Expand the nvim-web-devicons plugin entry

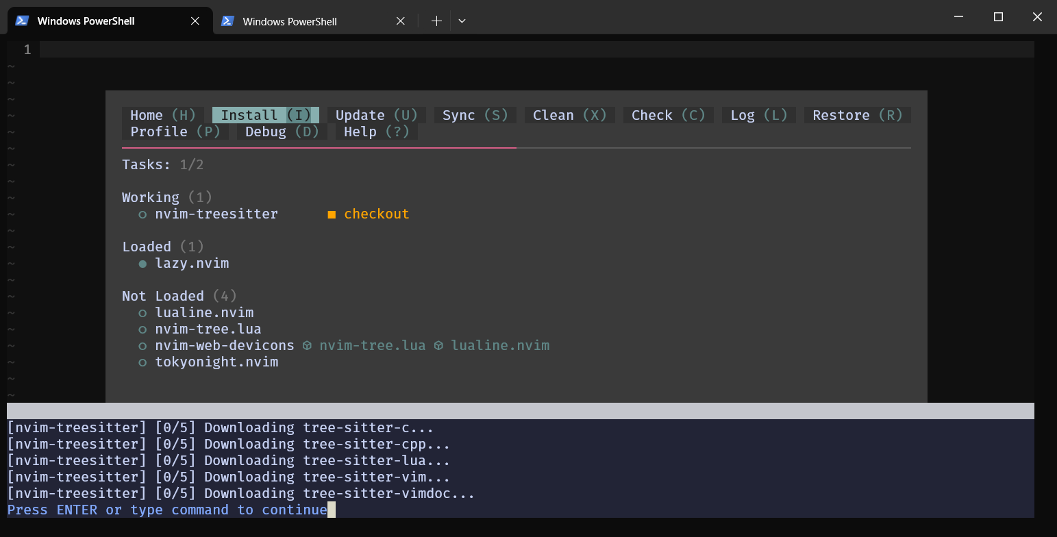(224, 346)
